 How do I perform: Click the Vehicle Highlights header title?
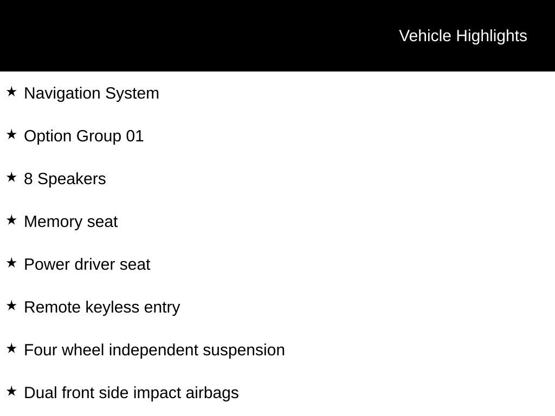463,36
